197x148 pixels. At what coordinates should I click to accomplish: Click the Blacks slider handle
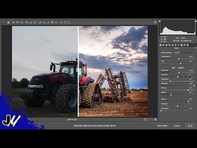point(171,95)
